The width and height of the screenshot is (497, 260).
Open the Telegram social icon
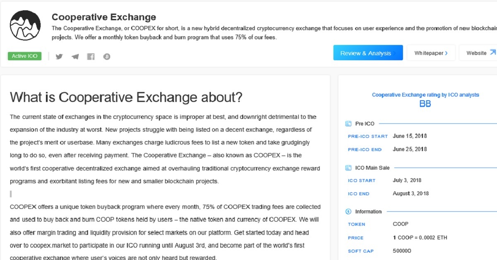pos(75,57)
